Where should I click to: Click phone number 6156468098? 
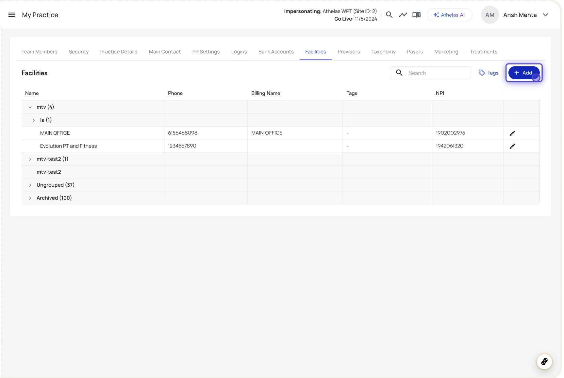click(x=182, y=133)
